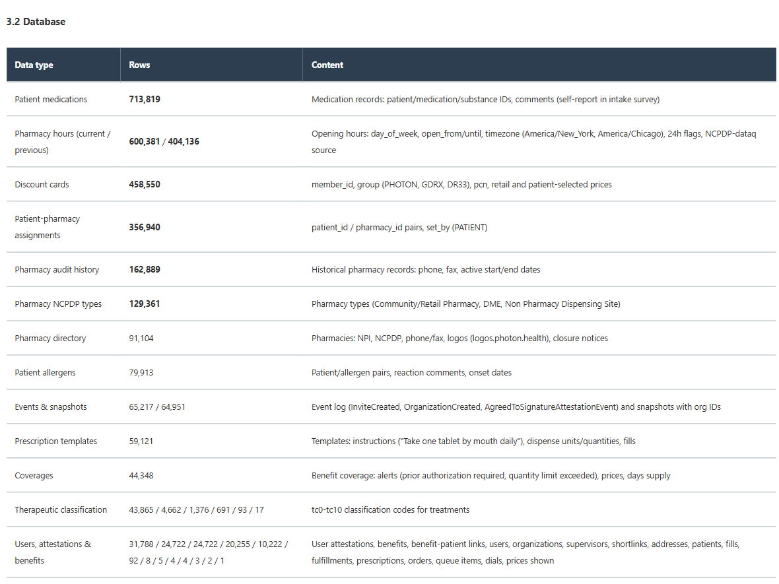Image resolution: width=779 pixels, height=584 pixels.
Task: Click the row count '129,361'
Action: point(145,304)
